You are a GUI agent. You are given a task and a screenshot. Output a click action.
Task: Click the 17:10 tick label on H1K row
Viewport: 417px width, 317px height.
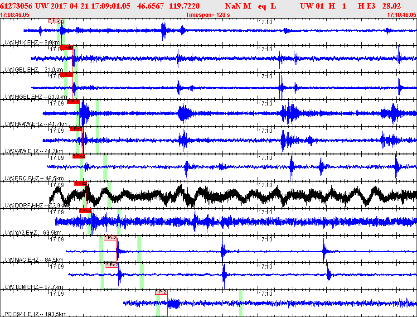click(x=266, y=22)
